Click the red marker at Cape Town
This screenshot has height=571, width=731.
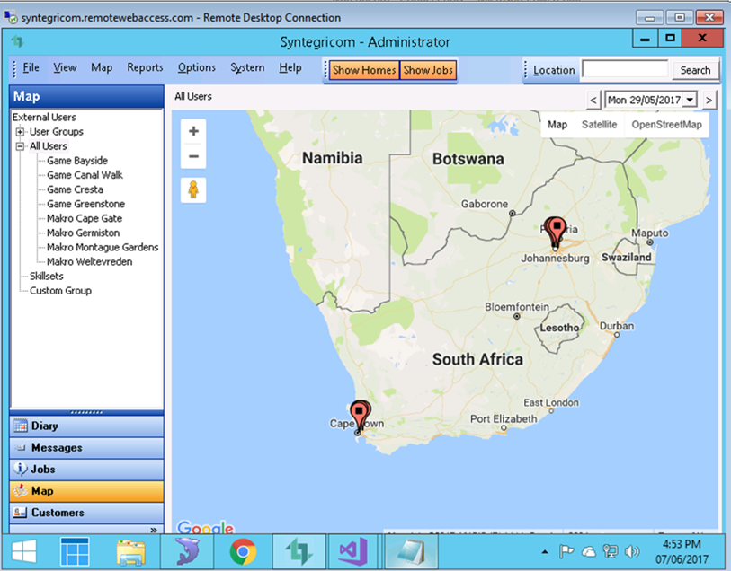click(360, 415)
